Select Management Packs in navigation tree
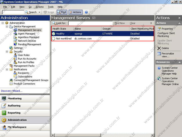 pyautogui.click(x=24, y=66)
